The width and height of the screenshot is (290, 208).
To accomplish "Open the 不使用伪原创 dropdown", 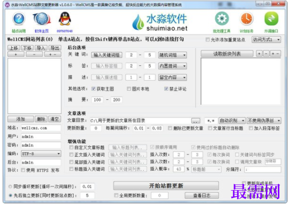I will point(264,121).
